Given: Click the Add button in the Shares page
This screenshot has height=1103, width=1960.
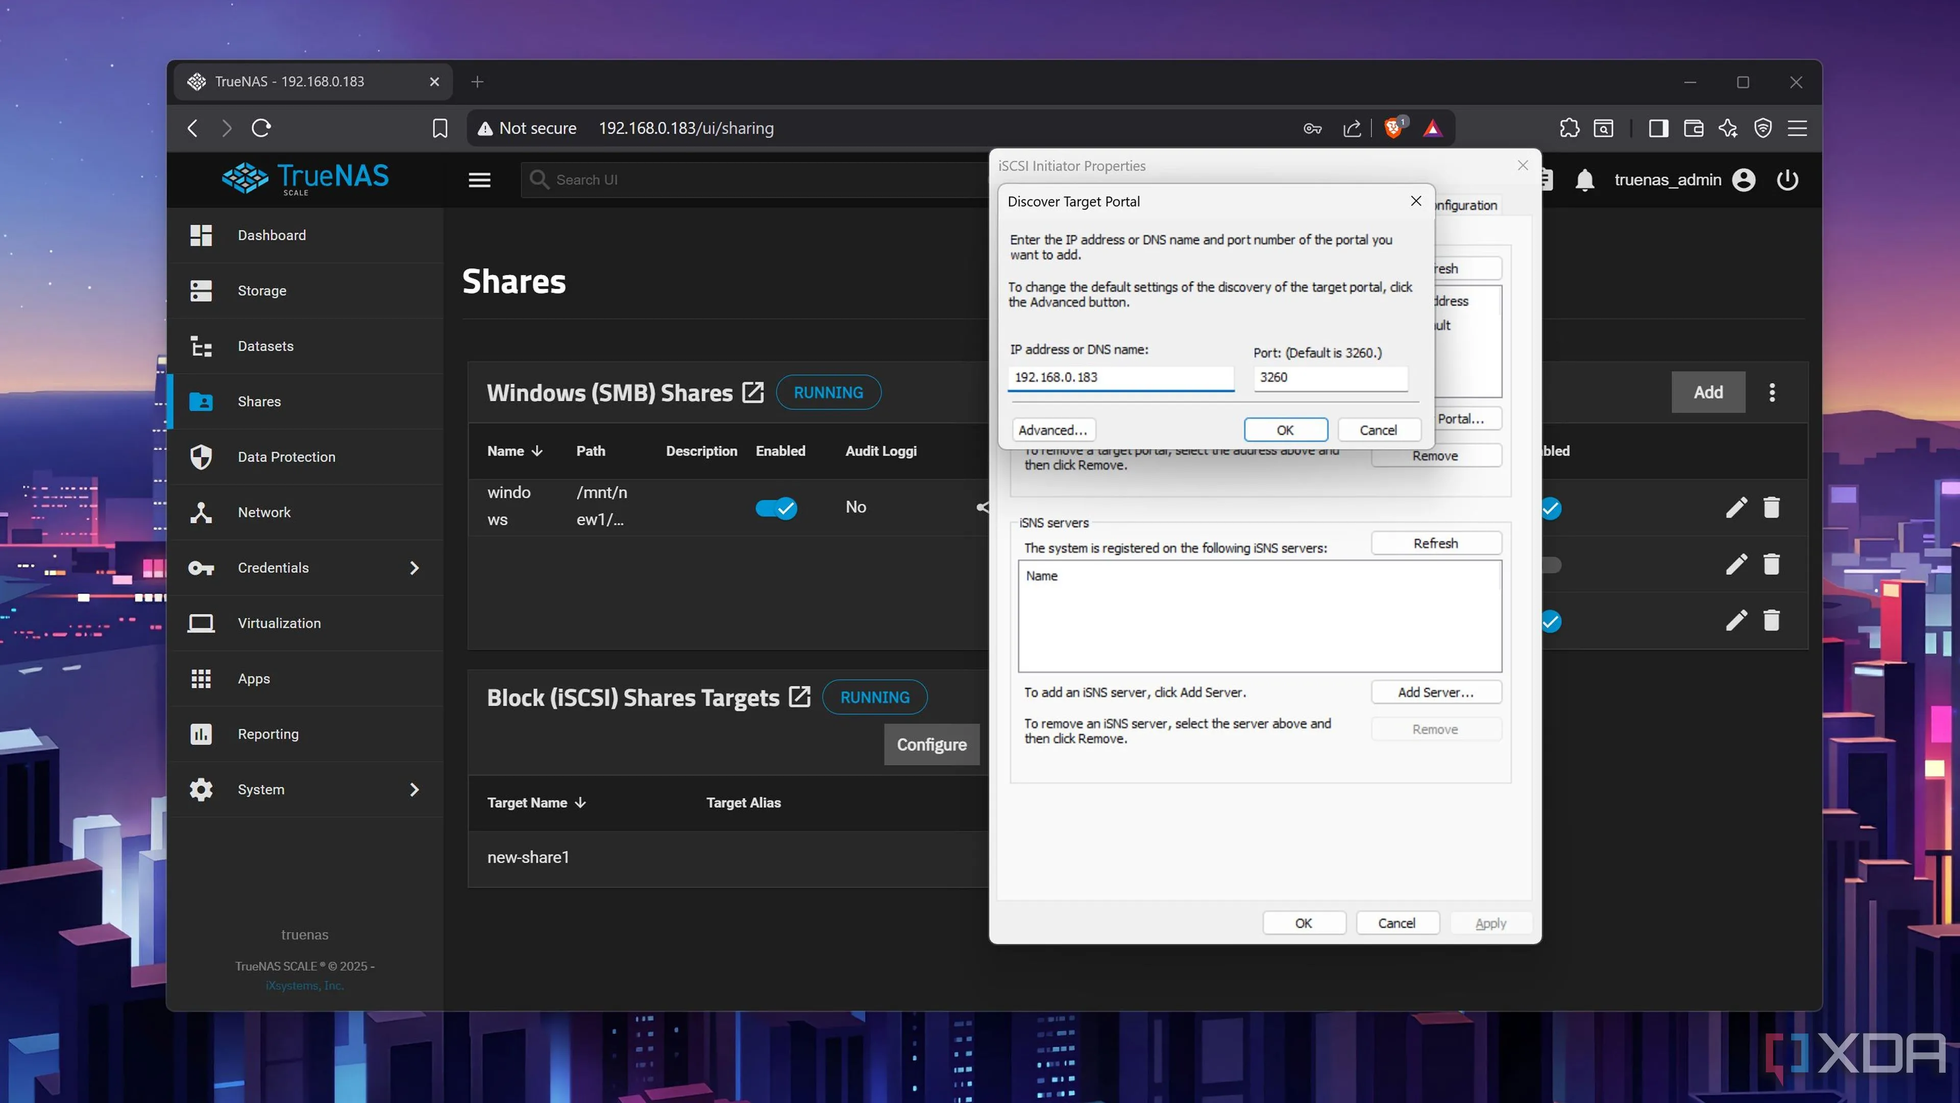Looking at the screenshot, I should tap(1708, 392).
